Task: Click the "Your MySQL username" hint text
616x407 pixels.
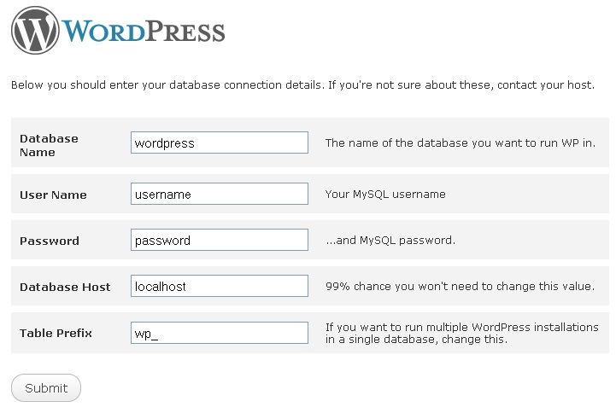Action: coord(385,195)
